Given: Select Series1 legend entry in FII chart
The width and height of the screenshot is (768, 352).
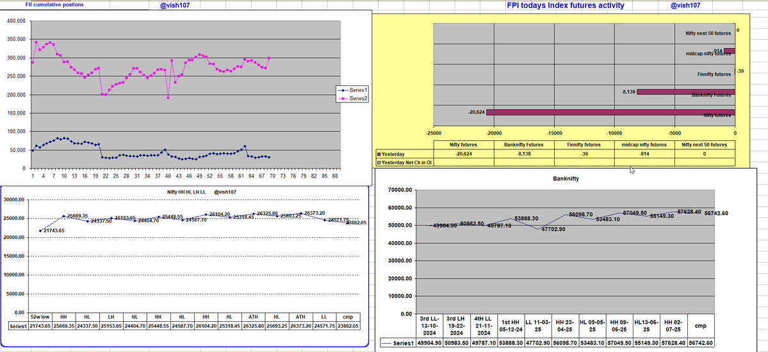Looking at the screenshot, I should click(x=352, y=90).
